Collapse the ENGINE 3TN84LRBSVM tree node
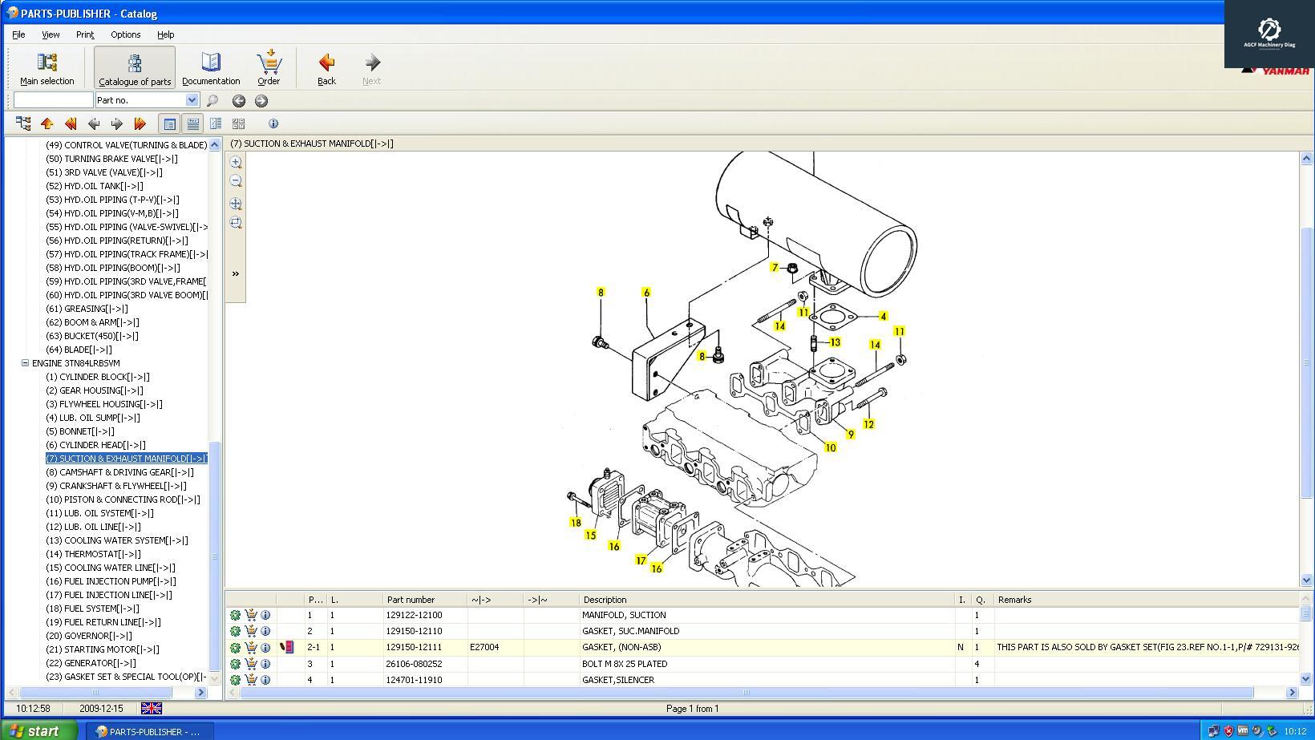1315x740 pixels. pyautogui.click(x=25, y=363)
